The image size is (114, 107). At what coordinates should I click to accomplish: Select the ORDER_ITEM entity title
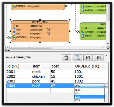40,22
